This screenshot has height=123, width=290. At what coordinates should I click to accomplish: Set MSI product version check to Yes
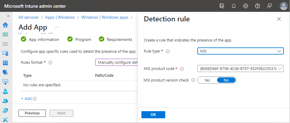(x=207, y=80)
